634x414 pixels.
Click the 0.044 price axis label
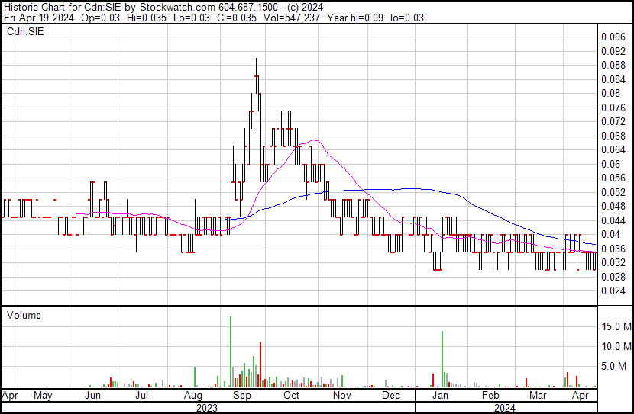point(613,220)
